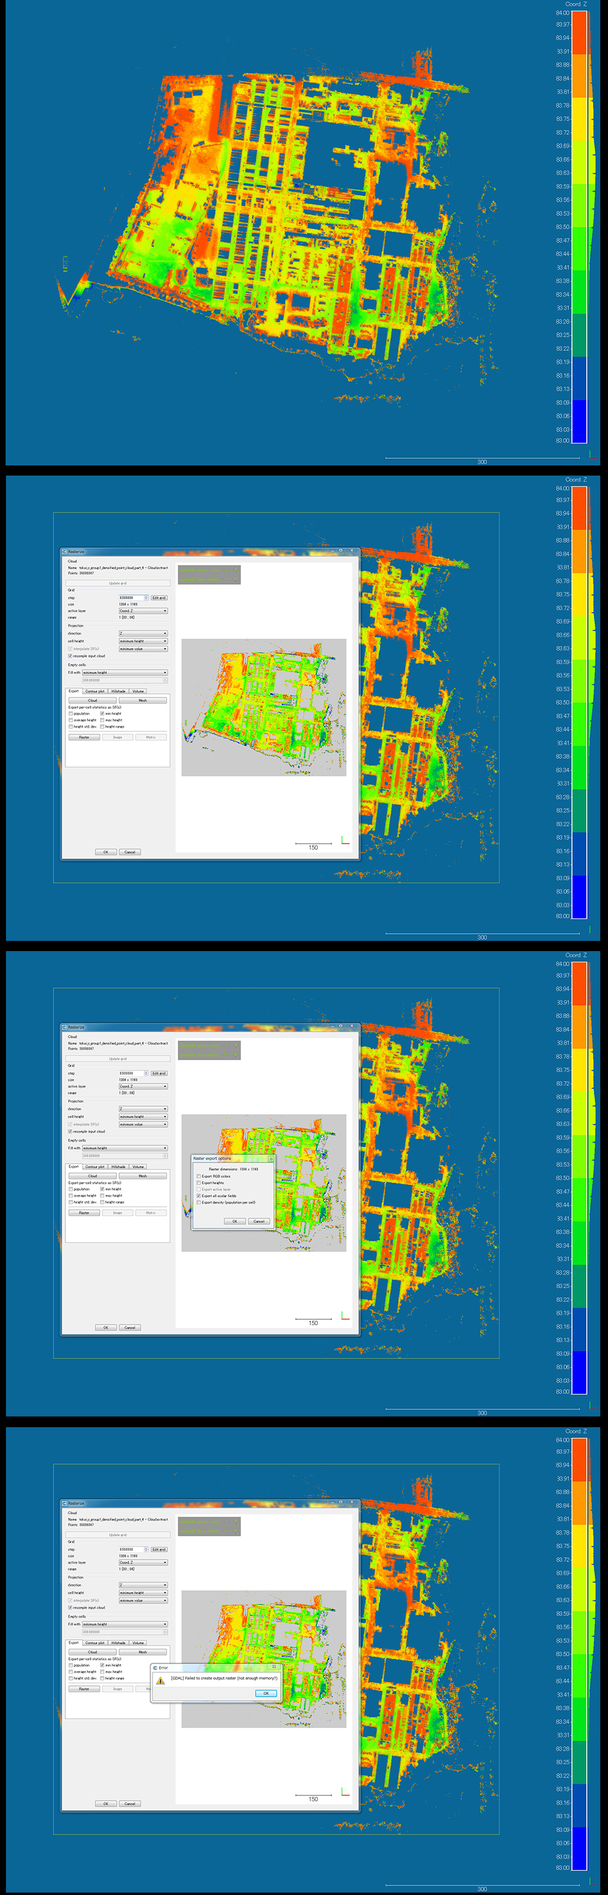
Task: Close the Error dialog with X
Action: pos(274,1667)
